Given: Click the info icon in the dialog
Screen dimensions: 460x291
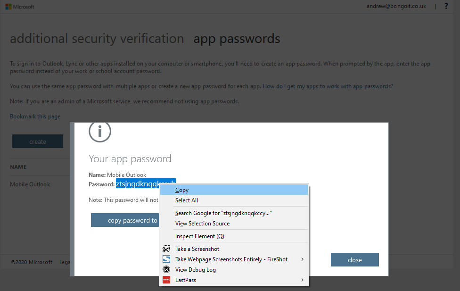Looking at the screenshot, I should pos(100,131).
